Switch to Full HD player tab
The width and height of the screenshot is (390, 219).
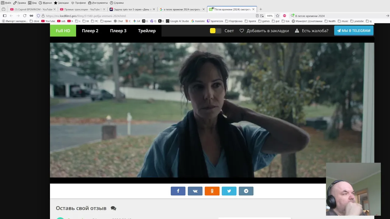[x=63, y=31]
